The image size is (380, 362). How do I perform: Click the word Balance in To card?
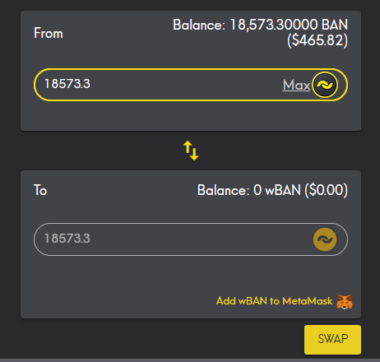(x=223, y=190)
